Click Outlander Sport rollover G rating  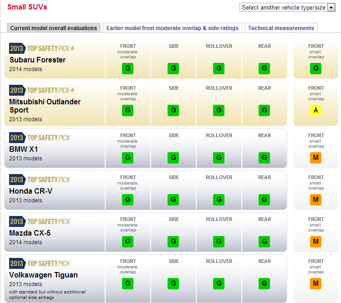point(219,110)
